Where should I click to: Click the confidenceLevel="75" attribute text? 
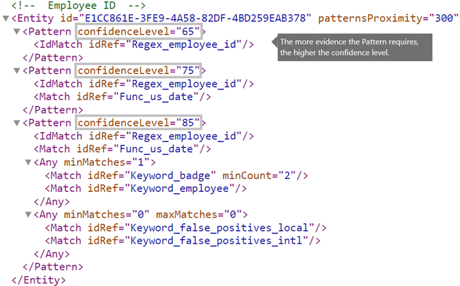(139, 71)
